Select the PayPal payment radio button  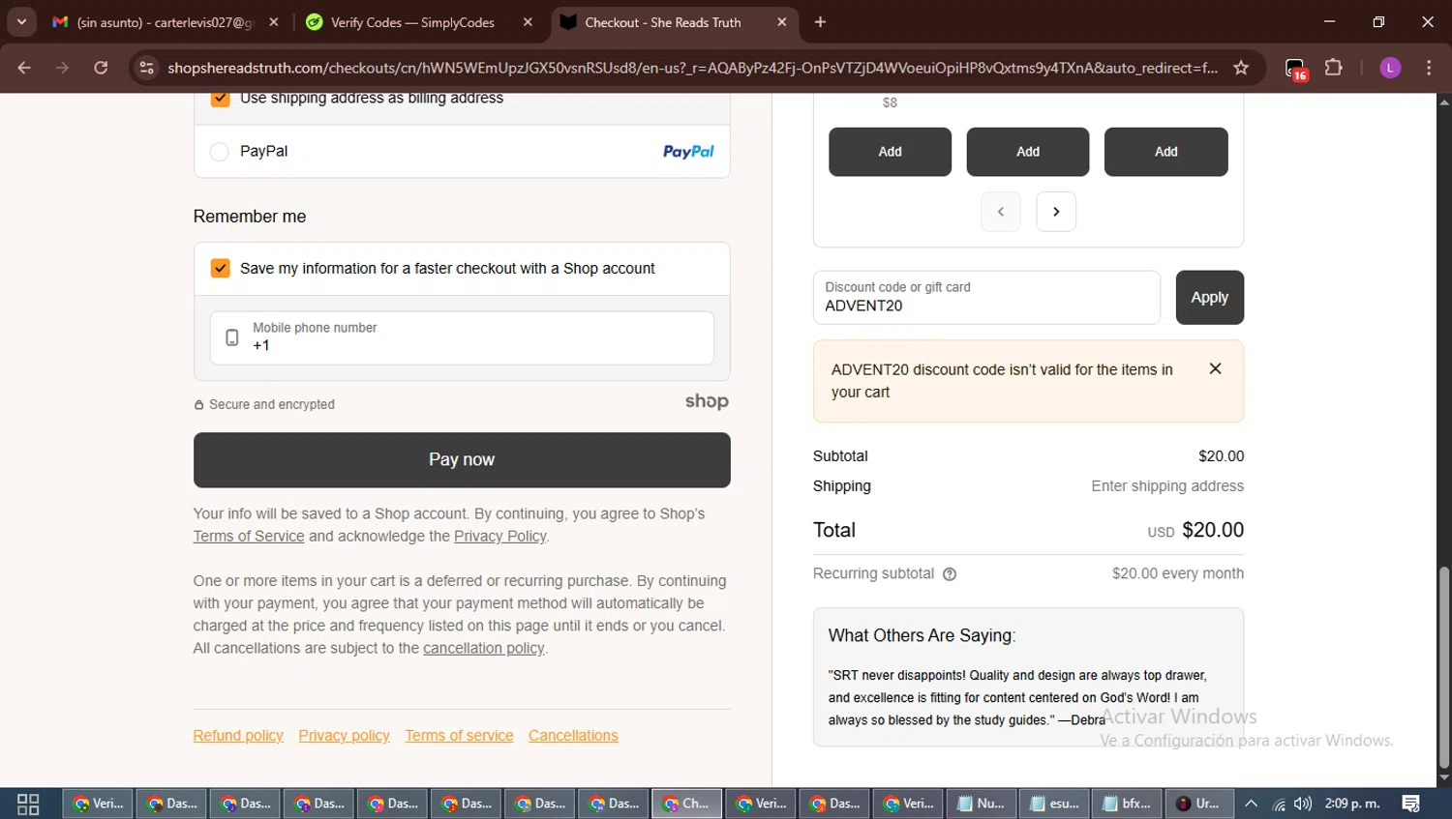(x=220, y=152)
